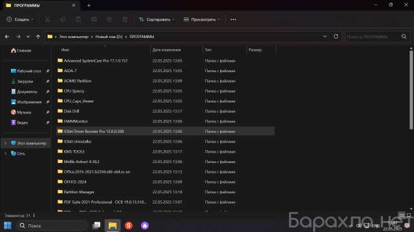This screenshot has height=232, width=414.
Task: Refresh the folder view
Action: point(336,36)
